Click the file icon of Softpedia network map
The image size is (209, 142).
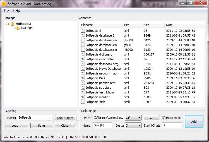tap(83, 73)
